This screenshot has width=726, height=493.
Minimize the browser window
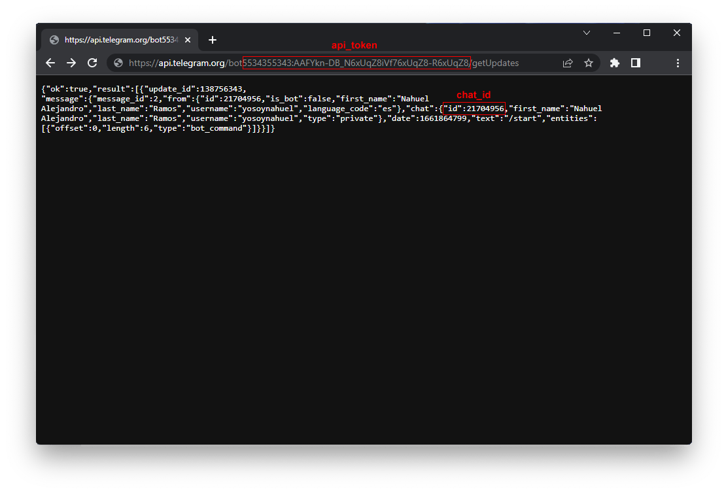point(617,33)
